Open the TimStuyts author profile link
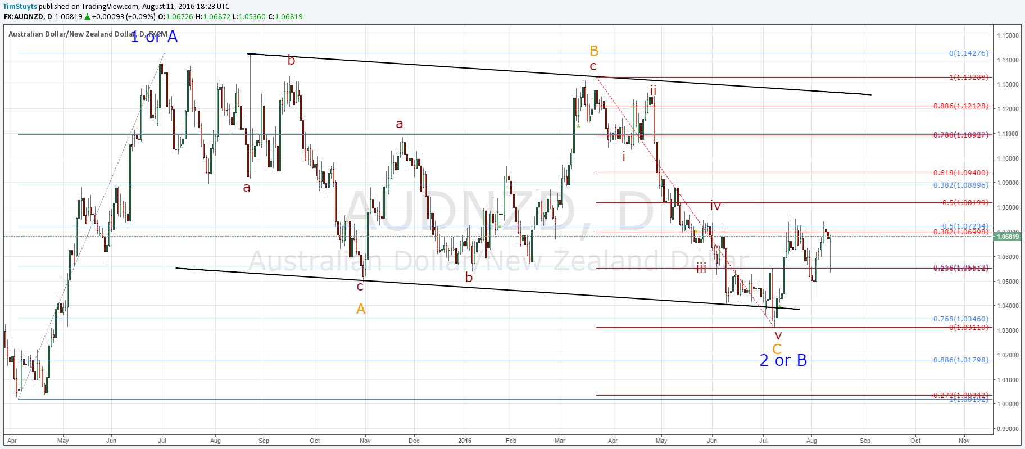This screenshot has height=449, width=1025. point(20,6)
